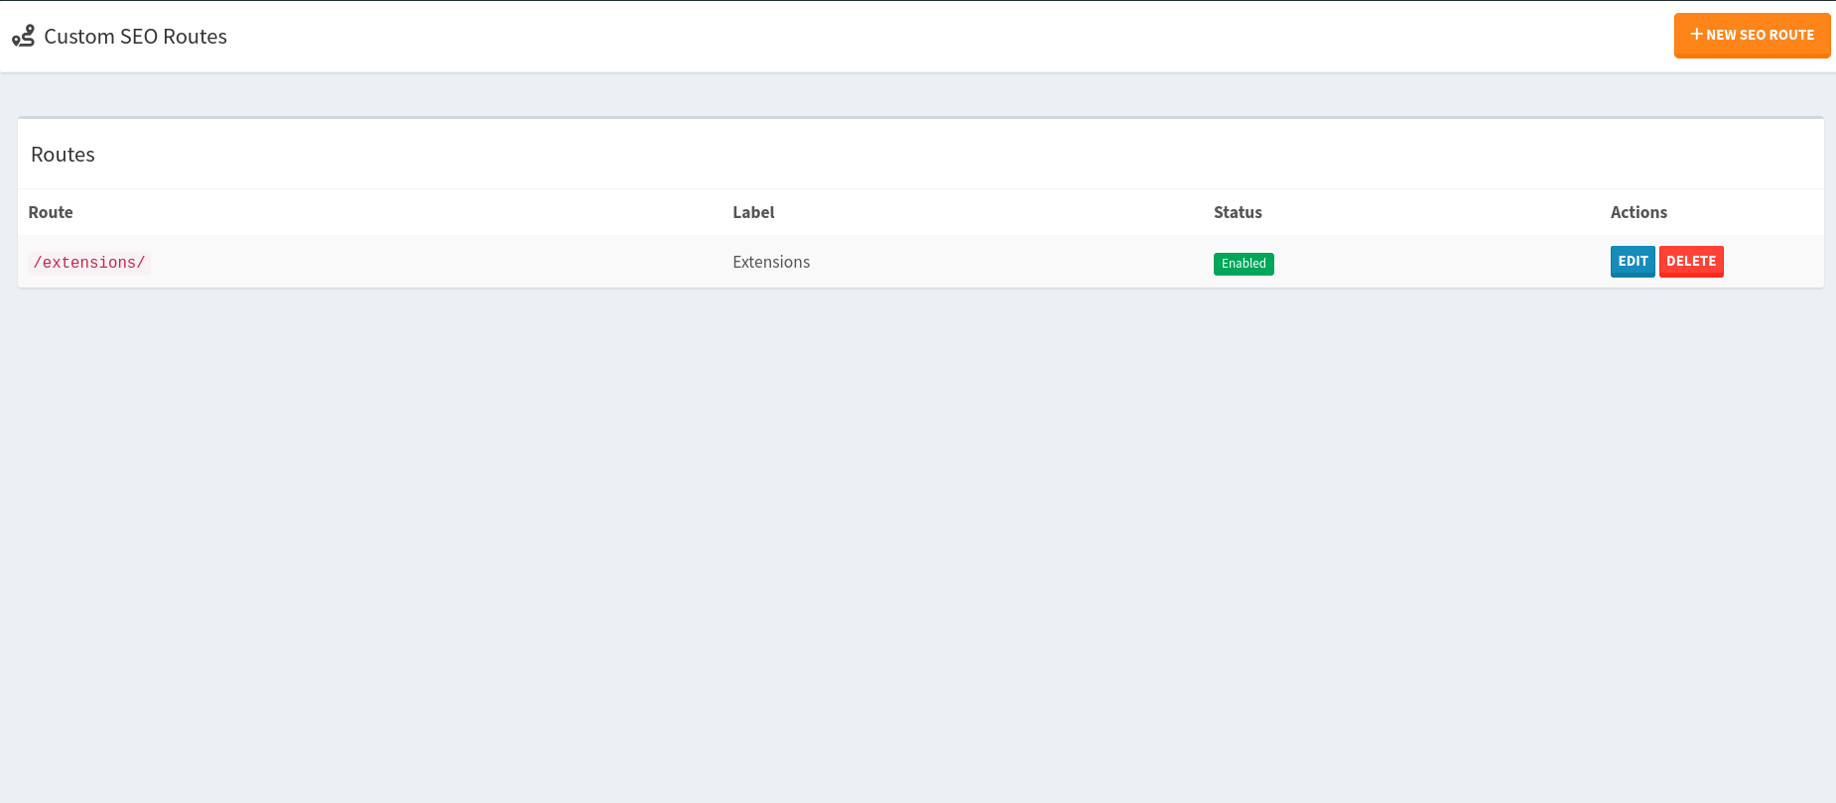Click the Custom SEO Routes page title
1836x803 pixels.
coord(135,37)
